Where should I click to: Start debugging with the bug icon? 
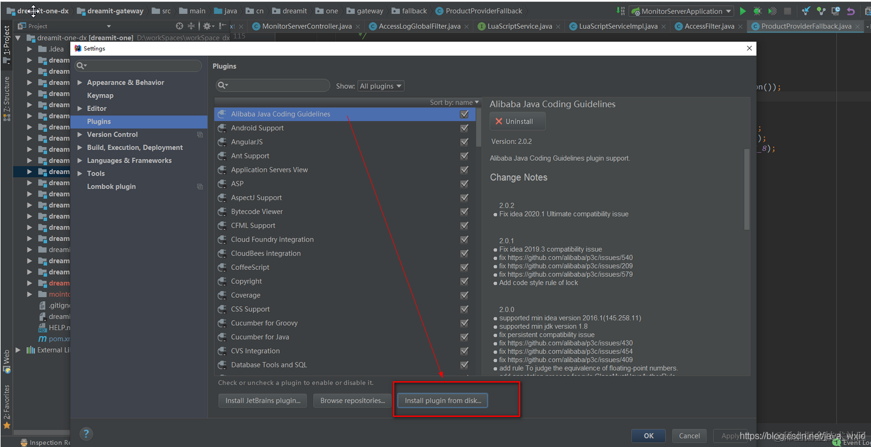(x=758, y=11)
